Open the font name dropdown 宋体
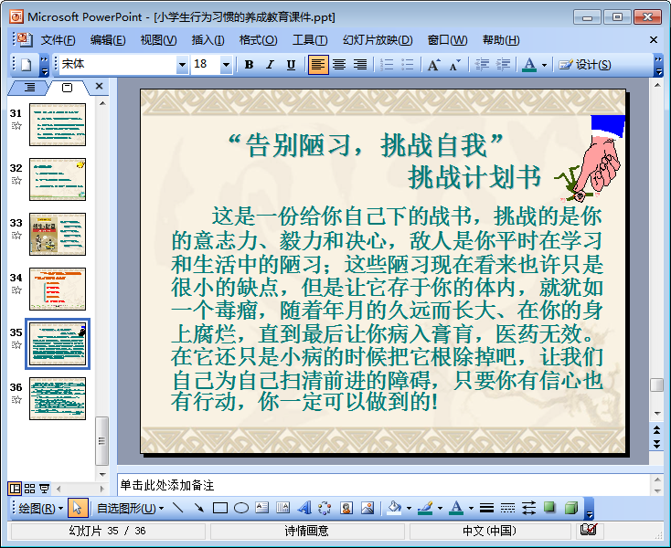Image resolution: width=671 pixels, height=548 pixels. tap(182, 65)
